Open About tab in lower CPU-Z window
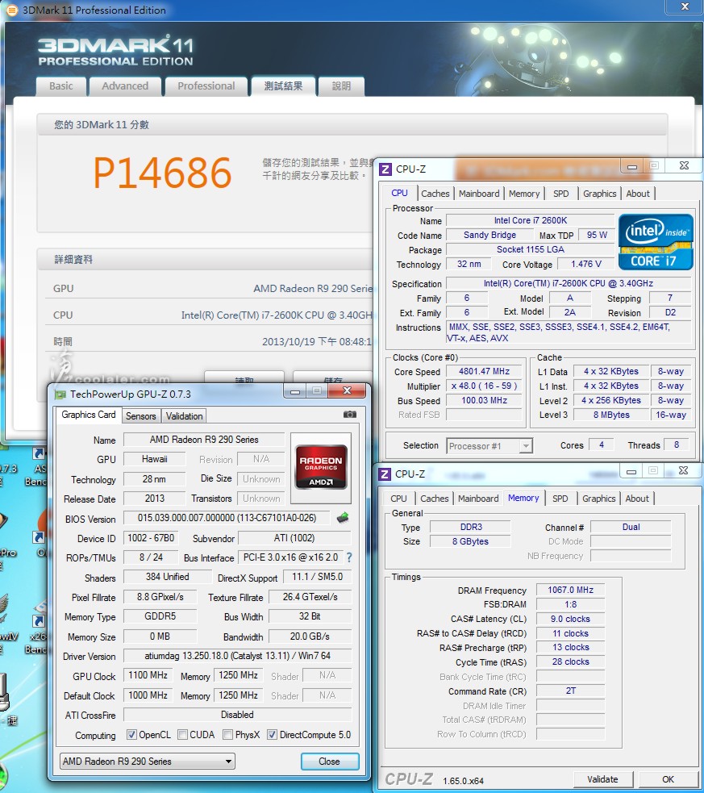 pyautogui.click(x=637, y=499)
